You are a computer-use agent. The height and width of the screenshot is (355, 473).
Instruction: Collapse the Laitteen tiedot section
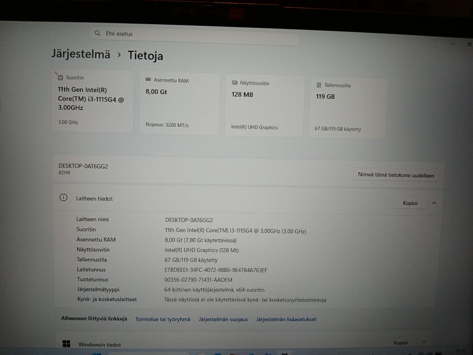click(x=434, y=203)
